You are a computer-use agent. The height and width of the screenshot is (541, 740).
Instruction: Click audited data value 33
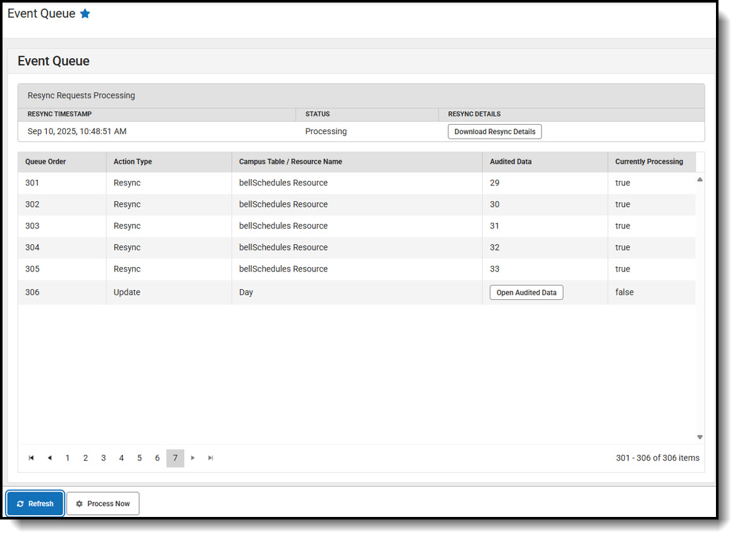(495, 269)
